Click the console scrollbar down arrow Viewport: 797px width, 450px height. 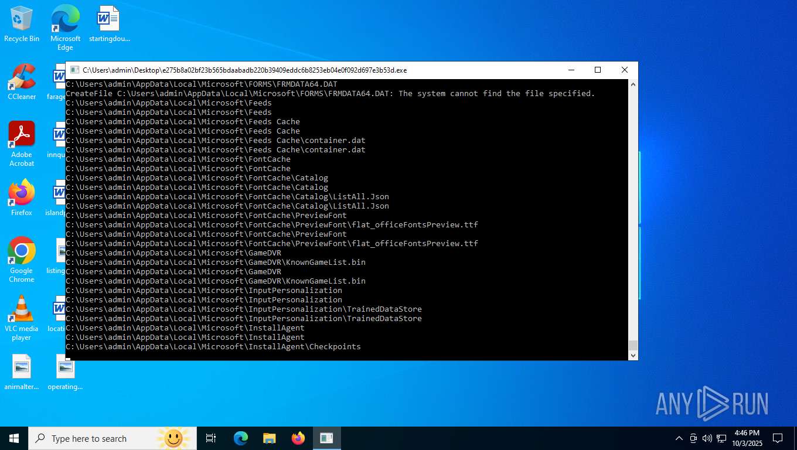click(x=633, y=355)
